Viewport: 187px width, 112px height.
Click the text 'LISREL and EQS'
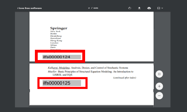point(63,75)
